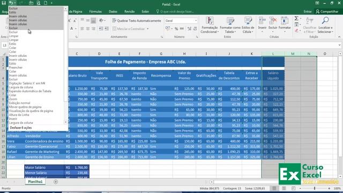This screenshot has height=193, width=343.
Task: Open the Fórmulas ribbon tab
Action: coord(95,11)
